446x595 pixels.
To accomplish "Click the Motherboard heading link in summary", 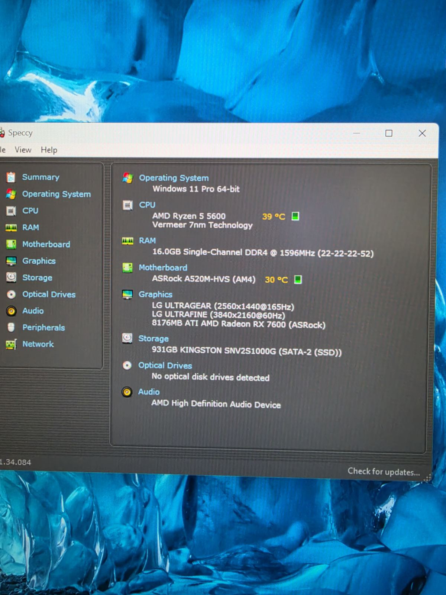I will [163, 268].
